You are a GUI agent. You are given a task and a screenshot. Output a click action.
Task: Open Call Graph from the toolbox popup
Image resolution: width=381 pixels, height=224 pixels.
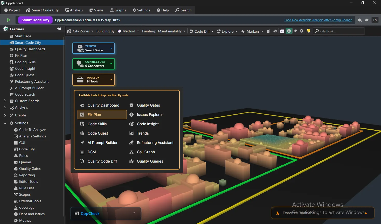tap(151, 152)
